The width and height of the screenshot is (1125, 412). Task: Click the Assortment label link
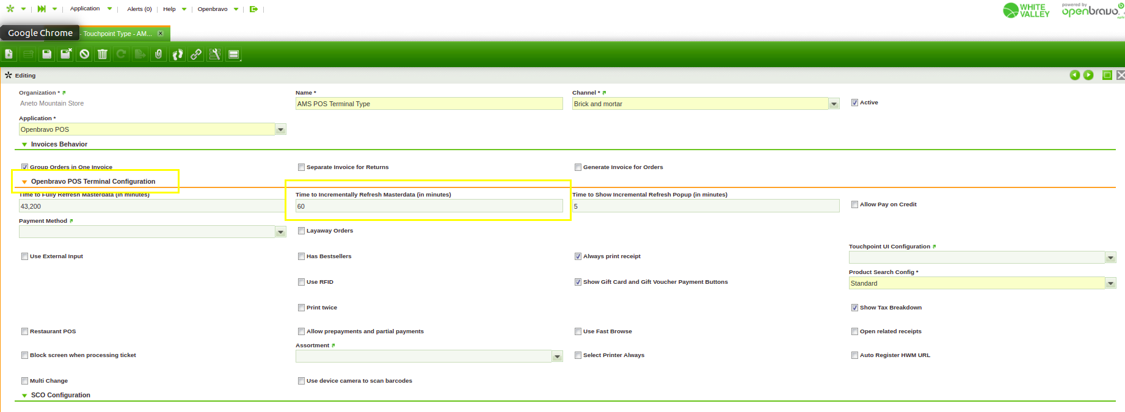(x=312, y=345)
